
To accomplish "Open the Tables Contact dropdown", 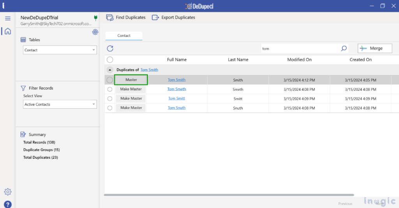I will [60, 50].
